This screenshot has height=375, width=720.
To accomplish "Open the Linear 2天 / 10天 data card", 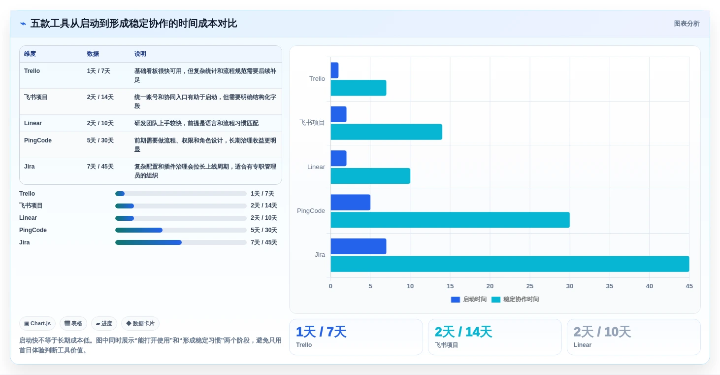I will click(x=634, y=337).
